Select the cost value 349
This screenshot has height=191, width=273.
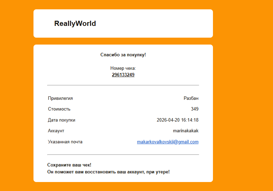tap(195, 109)
